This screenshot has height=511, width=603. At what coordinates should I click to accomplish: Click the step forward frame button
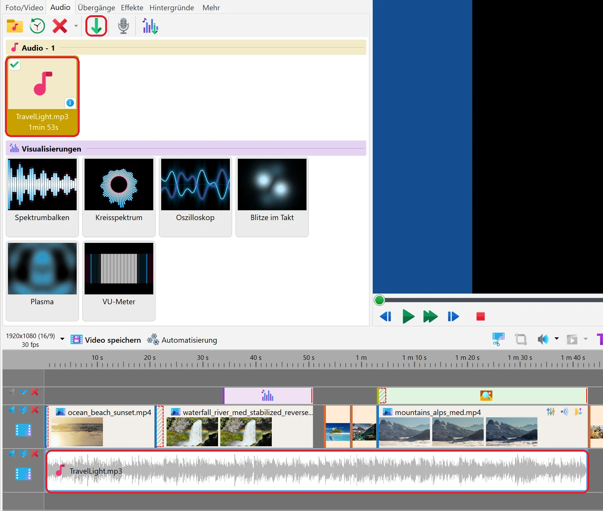[453, 316]
